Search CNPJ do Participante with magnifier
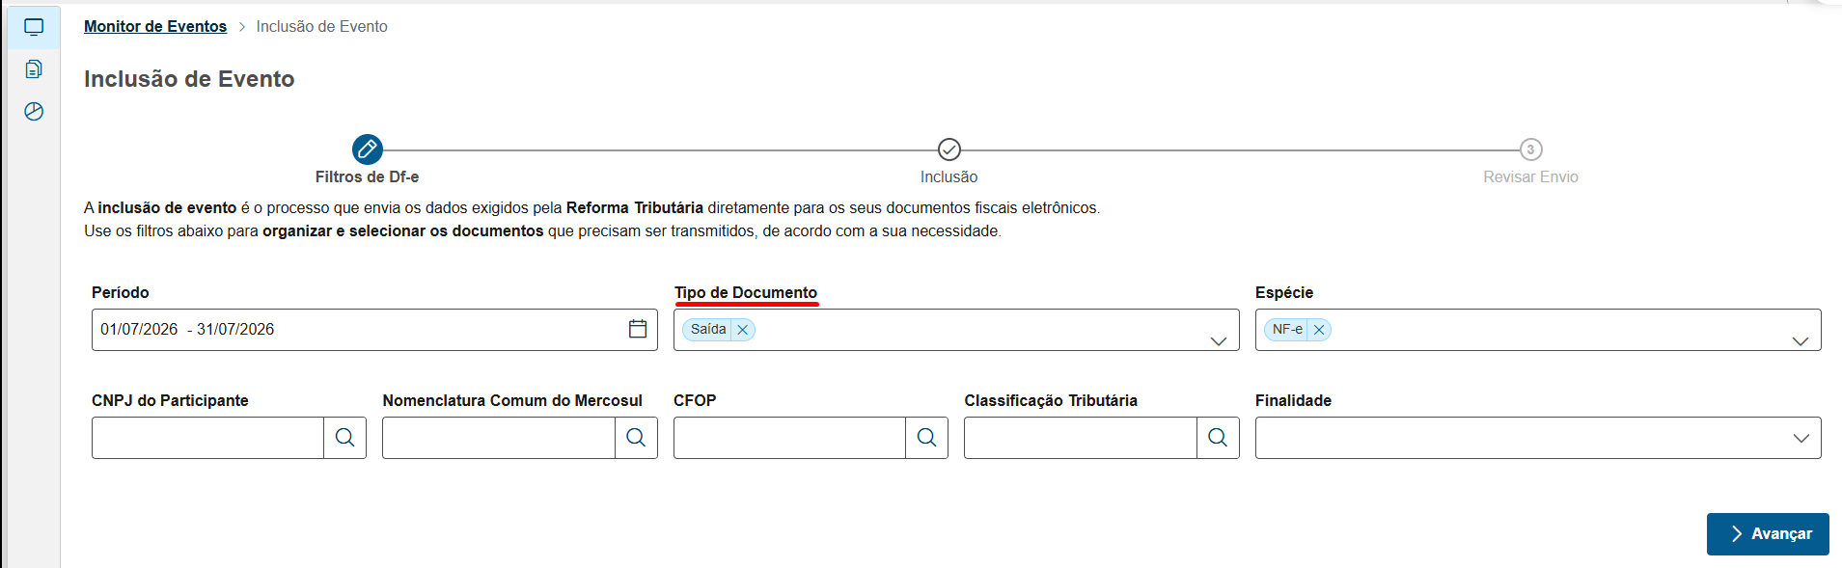 tap(344, 438)
